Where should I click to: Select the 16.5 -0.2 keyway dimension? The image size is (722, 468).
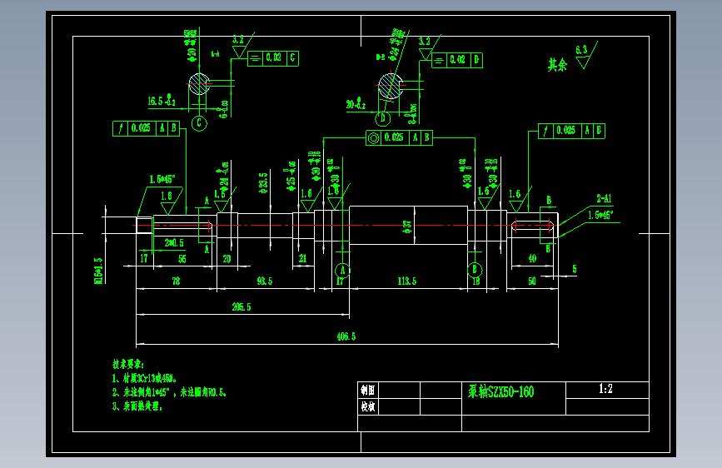pos(162,101)
